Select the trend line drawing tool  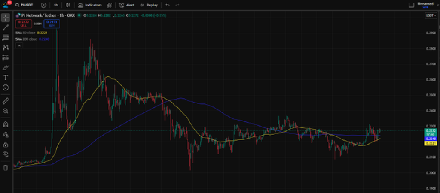(x=6, y=27)
